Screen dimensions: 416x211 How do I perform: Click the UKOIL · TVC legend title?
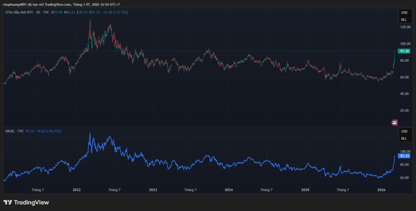click(x=13, y=131)
